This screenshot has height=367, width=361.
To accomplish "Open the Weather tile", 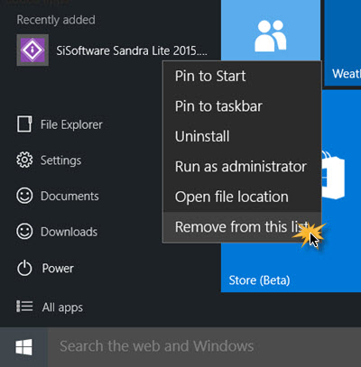I will 343,42.
